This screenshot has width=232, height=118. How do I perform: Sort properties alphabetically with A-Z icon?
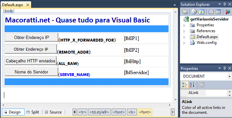pos(192,85)
